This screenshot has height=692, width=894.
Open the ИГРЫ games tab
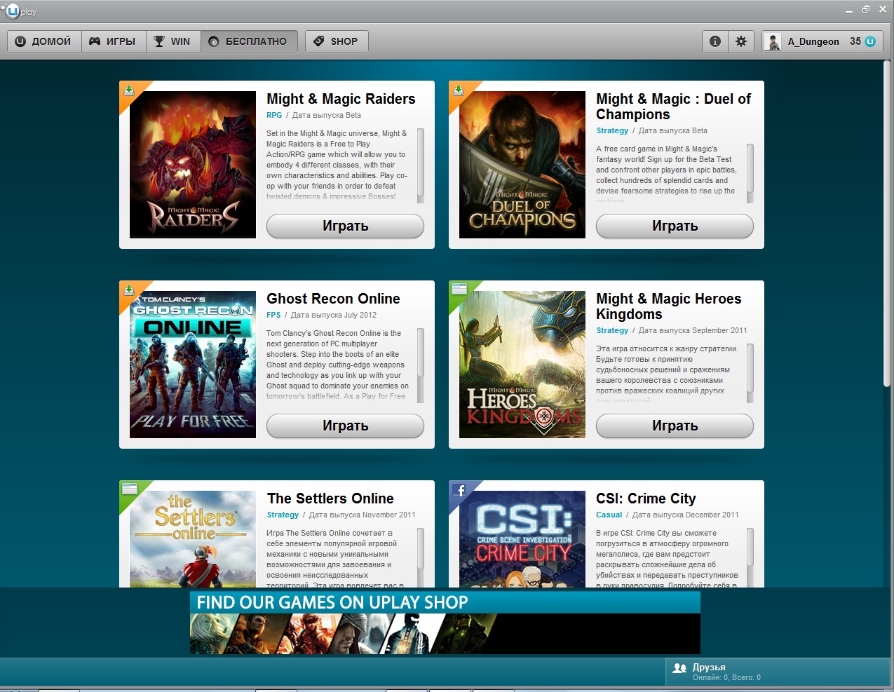point(114,41)
